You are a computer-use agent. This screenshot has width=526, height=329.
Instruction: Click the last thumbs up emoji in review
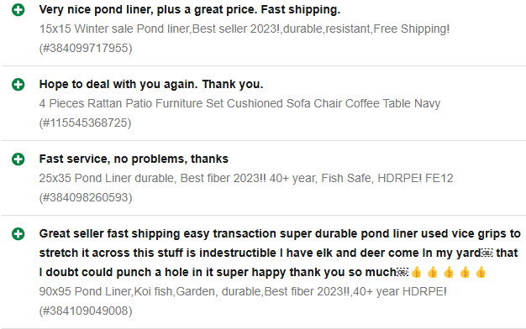point(481,273)
